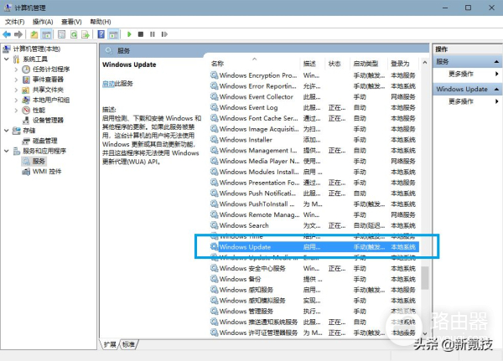This screenshot has width=503, height=361.
Task: Sort by the 名称 column header
Action: pos(255,64)
